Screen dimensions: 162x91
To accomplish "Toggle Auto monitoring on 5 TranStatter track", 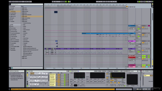I will click(138, 29).
